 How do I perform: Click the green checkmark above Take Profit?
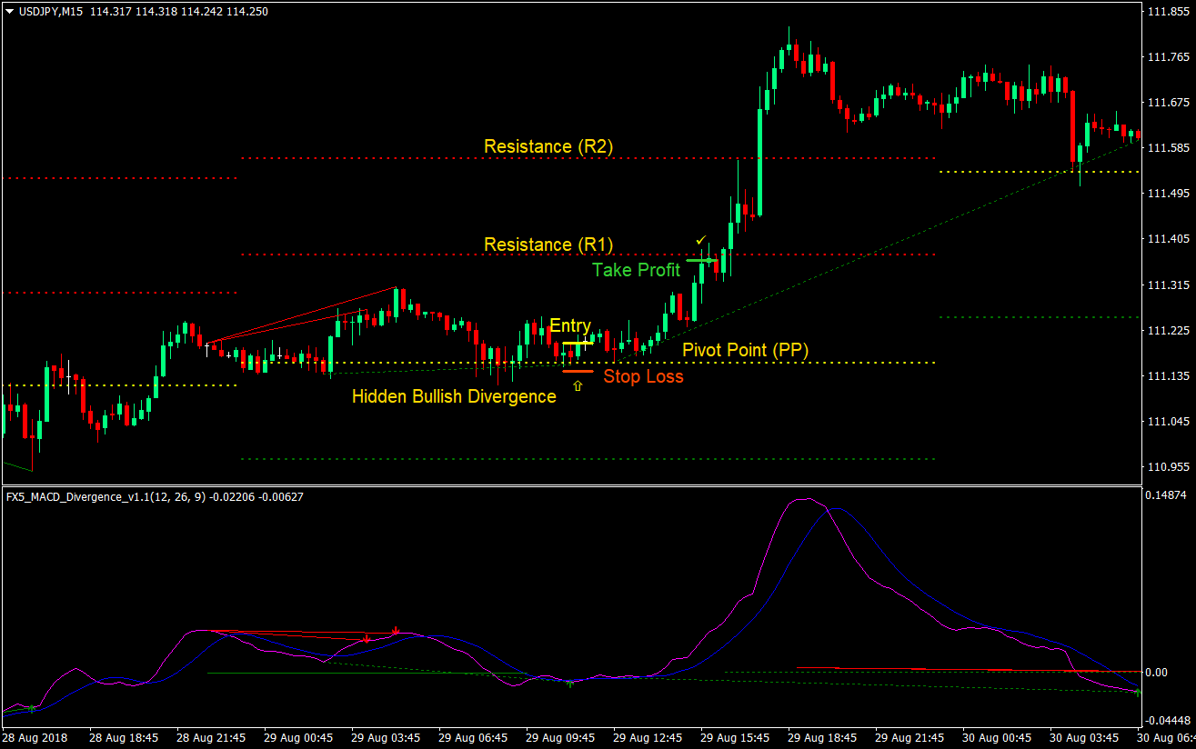point(699,240)
